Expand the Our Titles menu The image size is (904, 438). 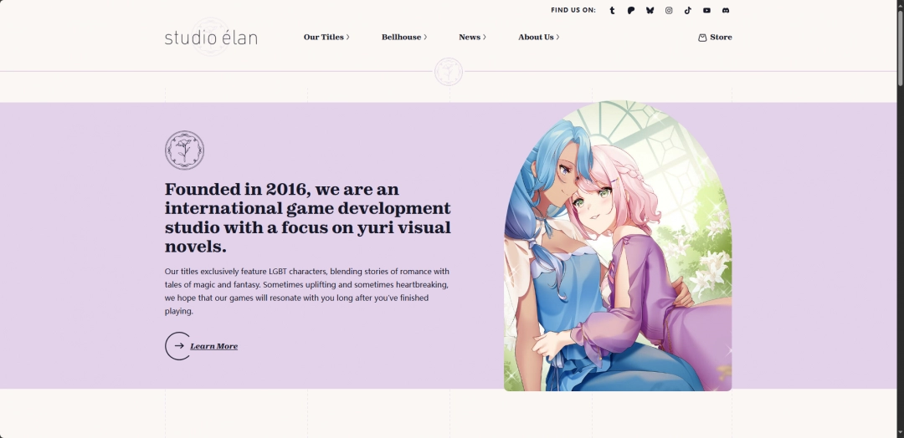coord(326,38)
